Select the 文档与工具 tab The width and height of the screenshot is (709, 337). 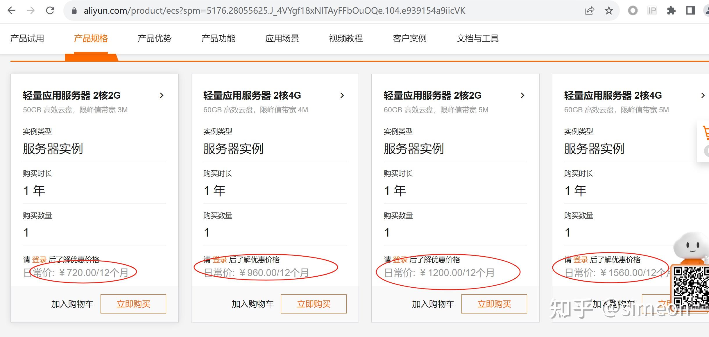pos(478,39)
